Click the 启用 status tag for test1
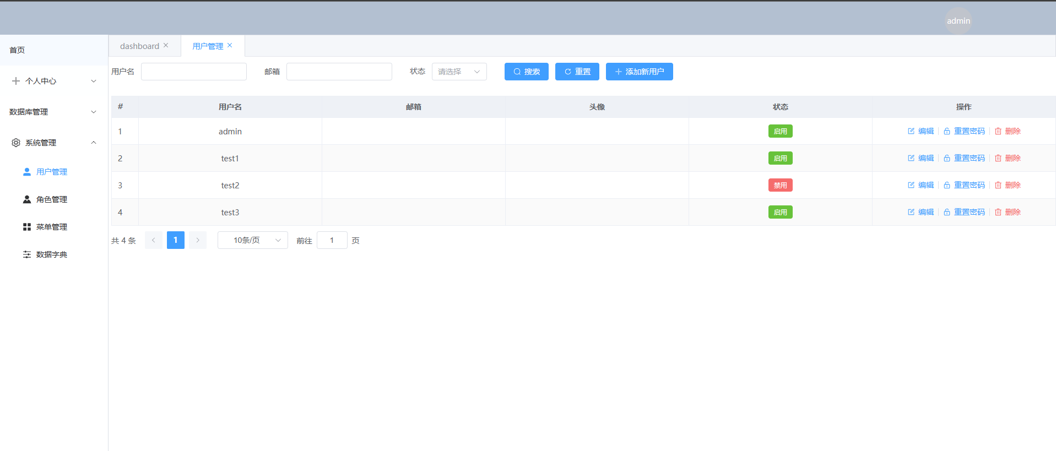Viewport: 1056px width, 451px height. (781, 158)
